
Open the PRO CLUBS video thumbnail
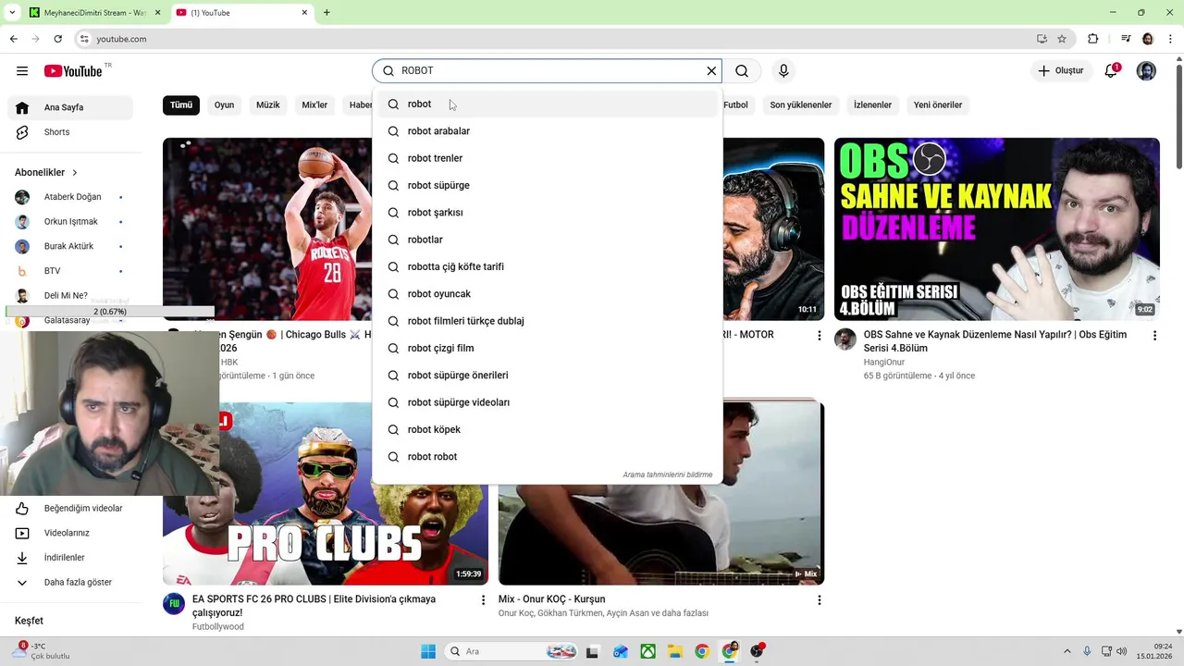(x=326, y=493)
